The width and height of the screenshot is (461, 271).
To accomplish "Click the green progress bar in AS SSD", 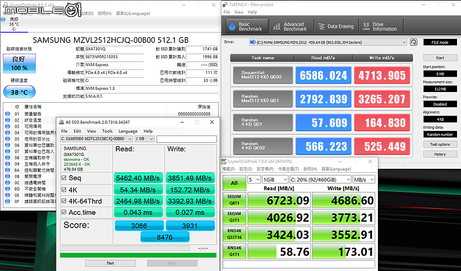I will [x=138, y=255].
